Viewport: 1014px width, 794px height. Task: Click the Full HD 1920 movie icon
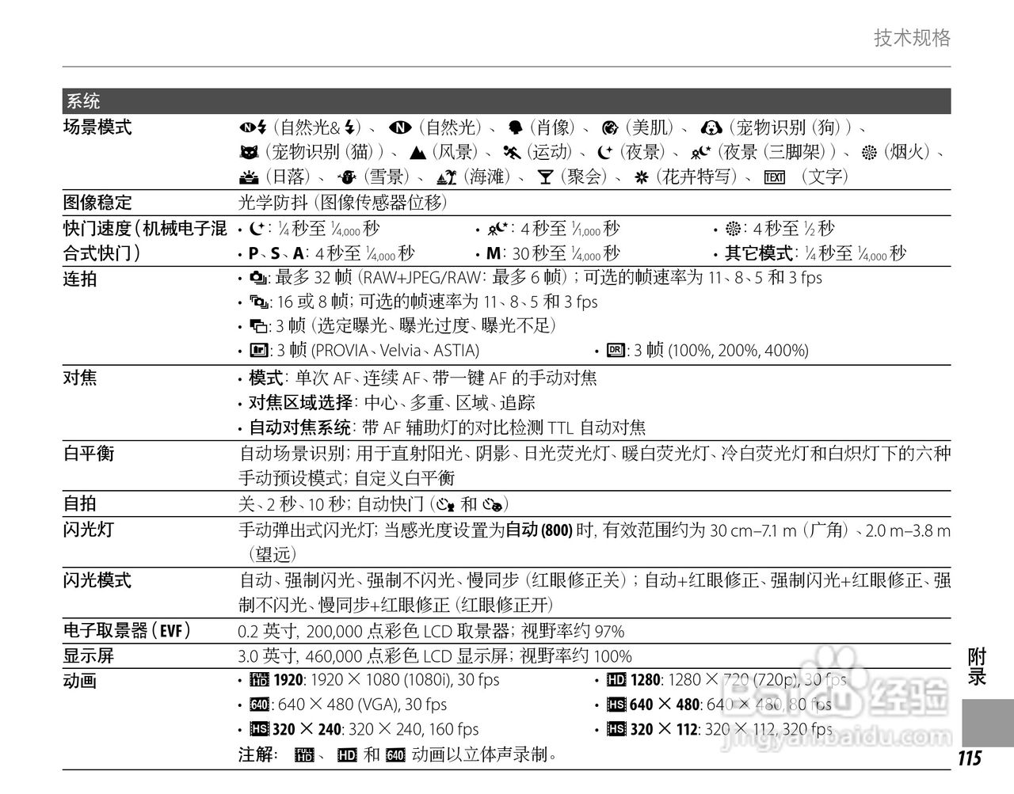(259, 680)
